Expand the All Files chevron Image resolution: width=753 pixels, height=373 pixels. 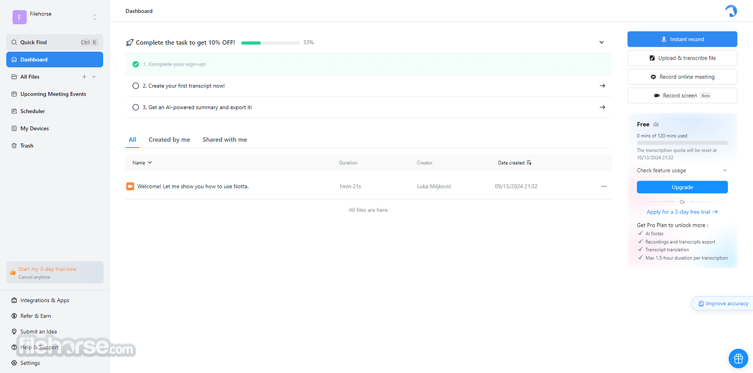94,77
